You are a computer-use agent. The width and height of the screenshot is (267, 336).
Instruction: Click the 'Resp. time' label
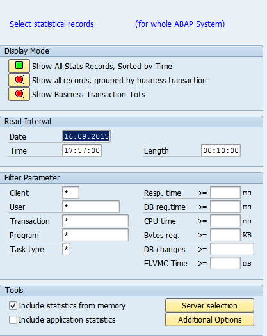[163, 193]
